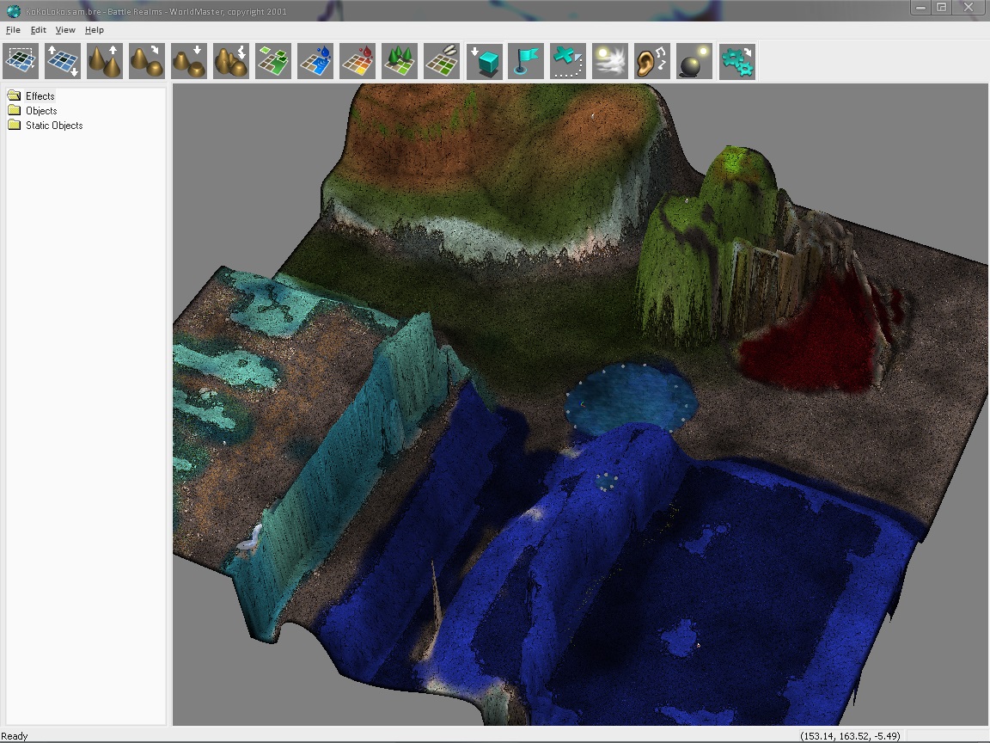Select the Static Objects folder

[54, 126]
